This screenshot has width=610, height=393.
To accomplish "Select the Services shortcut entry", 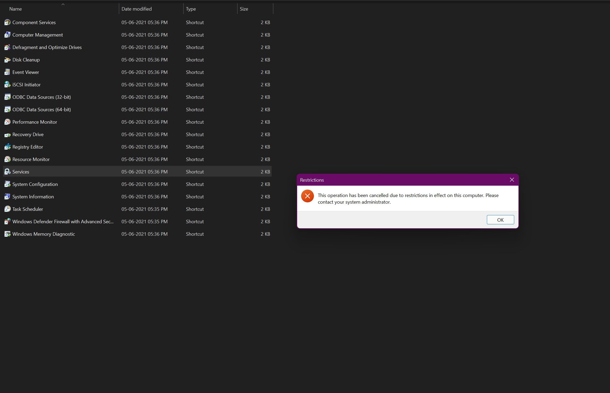I will click(x=20, y=171).
